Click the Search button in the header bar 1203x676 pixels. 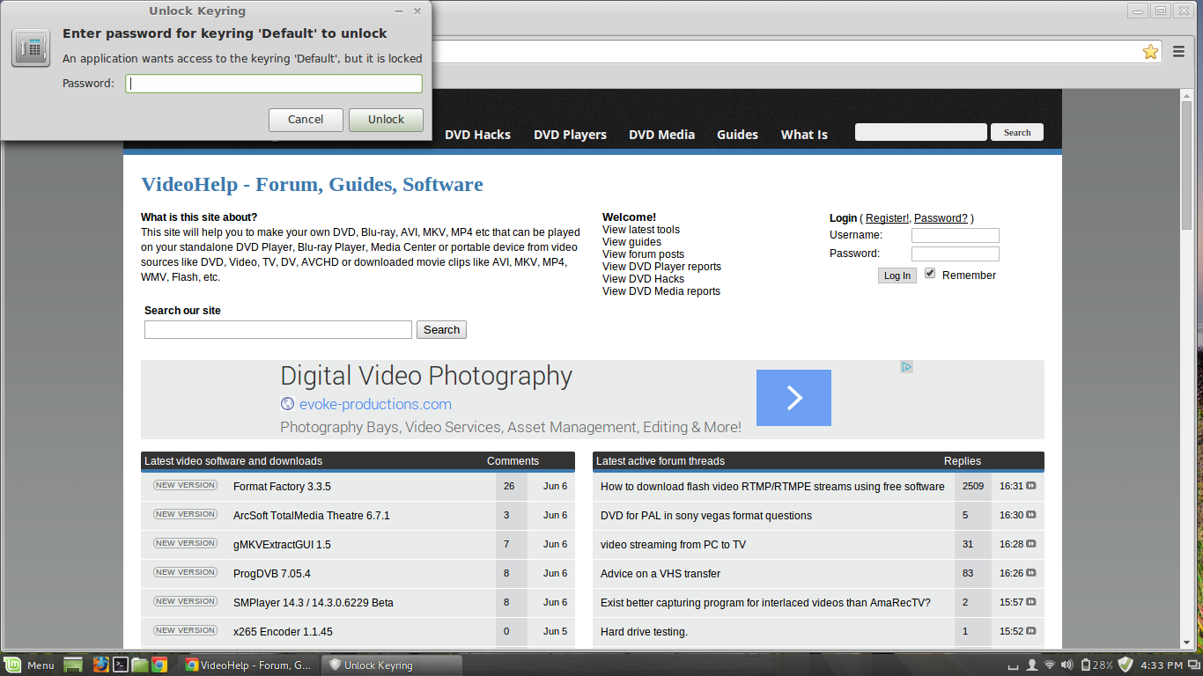pos(1017,132)
